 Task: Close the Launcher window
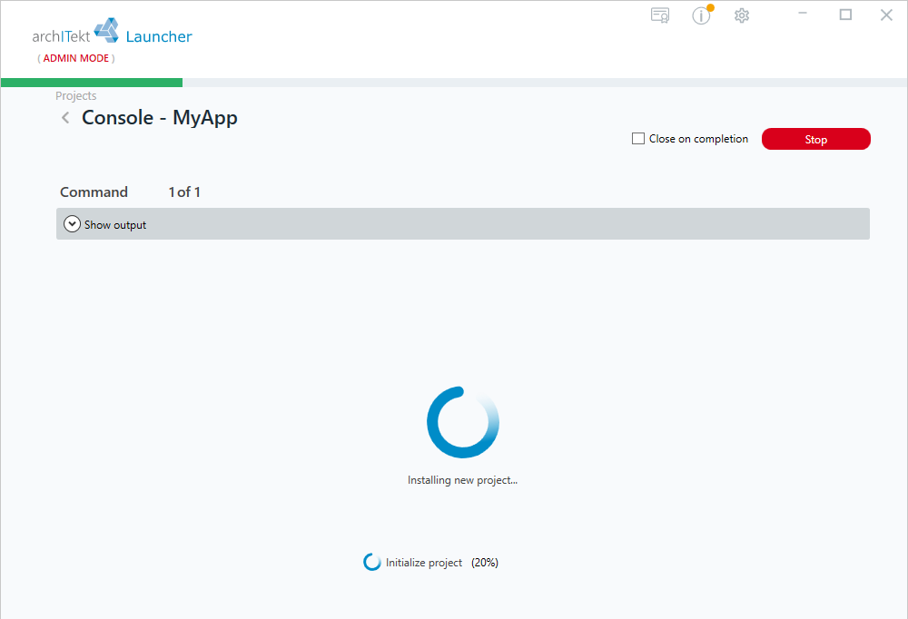click(886, 15)
